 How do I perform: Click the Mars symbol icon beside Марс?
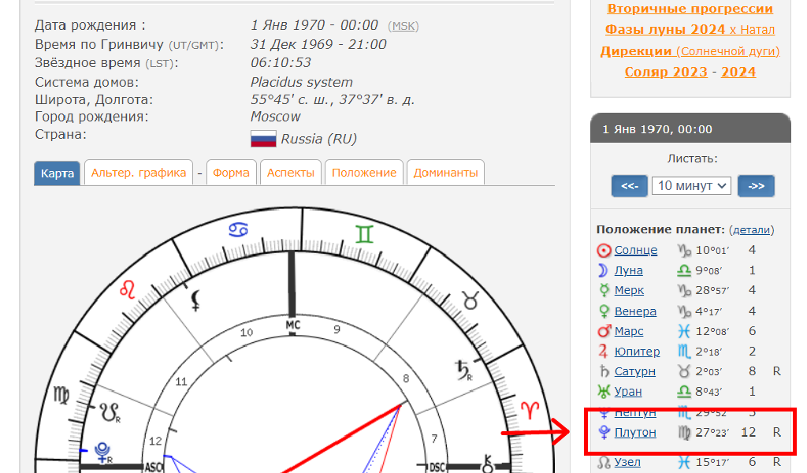coord(604,331)
